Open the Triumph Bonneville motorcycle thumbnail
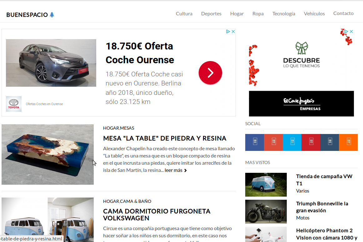The height and width of the screenshot is (242, 363). point(266,211)
